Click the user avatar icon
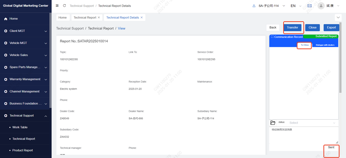The width and height of the screenshot is (346, 158). click(321, 6)
